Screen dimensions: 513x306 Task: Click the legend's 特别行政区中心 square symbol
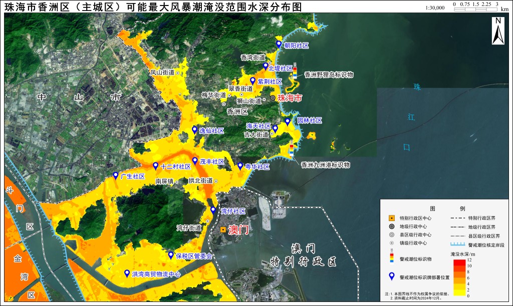click(392, 218)
